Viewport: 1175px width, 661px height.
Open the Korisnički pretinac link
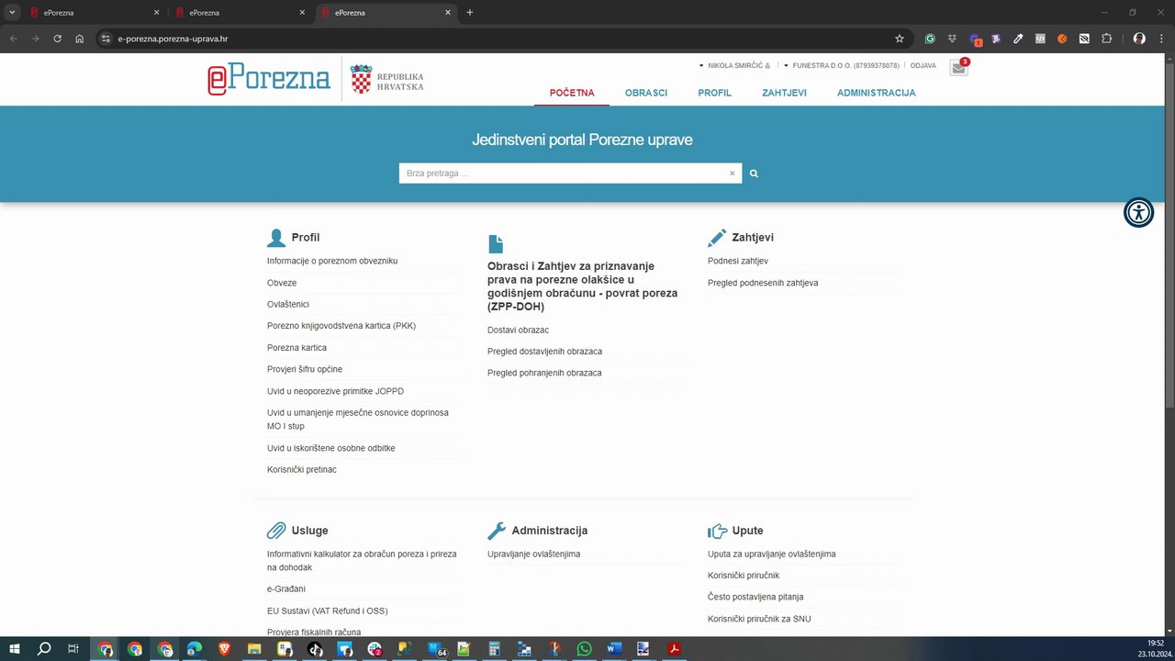[x=302, y=470]
